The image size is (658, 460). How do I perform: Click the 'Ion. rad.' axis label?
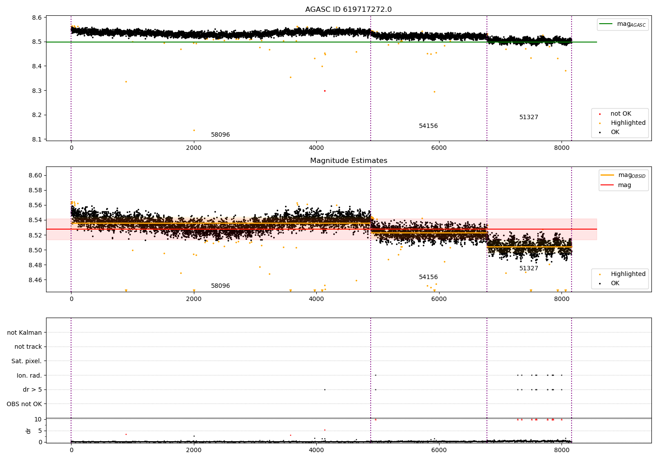(x=29, y=375)
